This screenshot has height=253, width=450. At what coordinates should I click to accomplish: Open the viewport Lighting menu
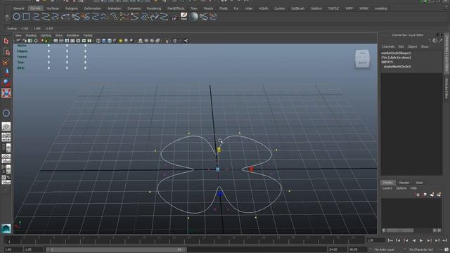coord(46,36)
